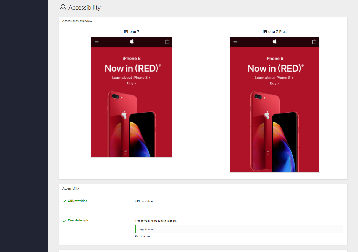Click green checkmark beside URL rewriting
Image resolution: width=358 pixels, height=252 pixels.
65,201
